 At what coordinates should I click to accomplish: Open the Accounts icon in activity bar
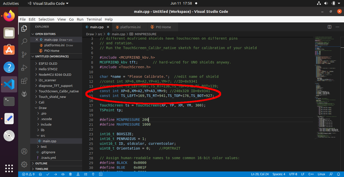[24, 151]
